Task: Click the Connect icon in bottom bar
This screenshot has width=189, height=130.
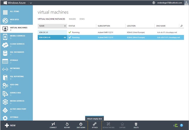Action: (53, 125)
